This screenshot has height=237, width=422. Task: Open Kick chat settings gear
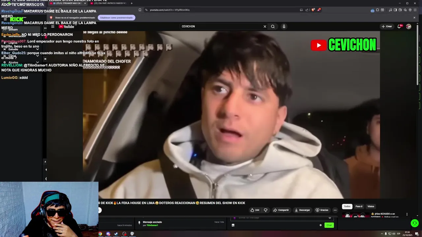(320, 225)
